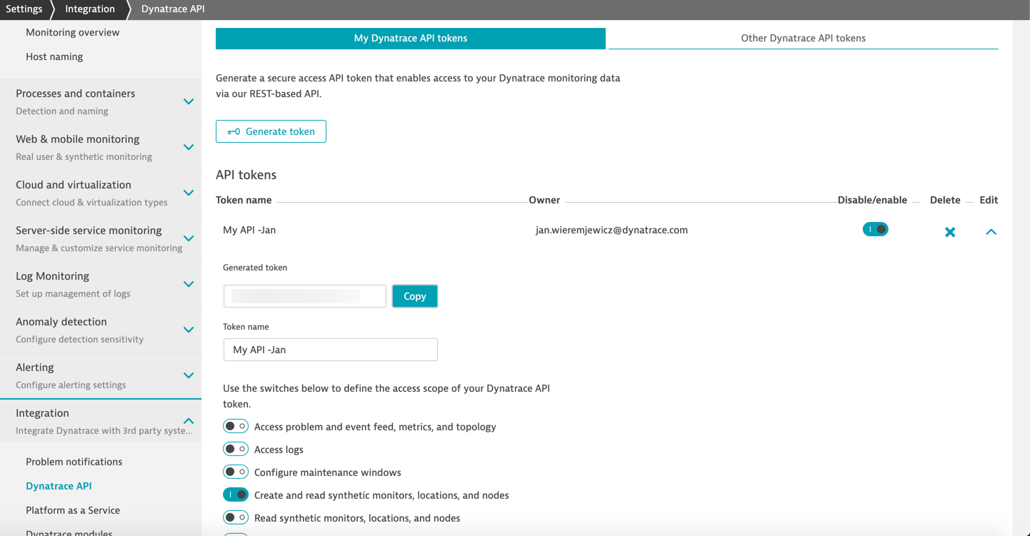Open Host naming settings
1030x536 pixels.
pos(54,56)
